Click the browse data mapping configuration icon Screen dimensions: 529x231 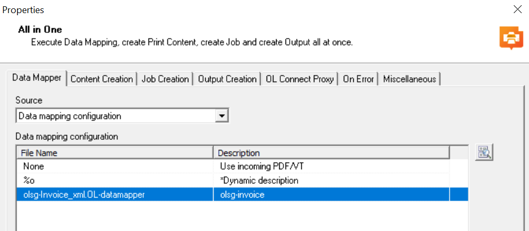[484, 152]
